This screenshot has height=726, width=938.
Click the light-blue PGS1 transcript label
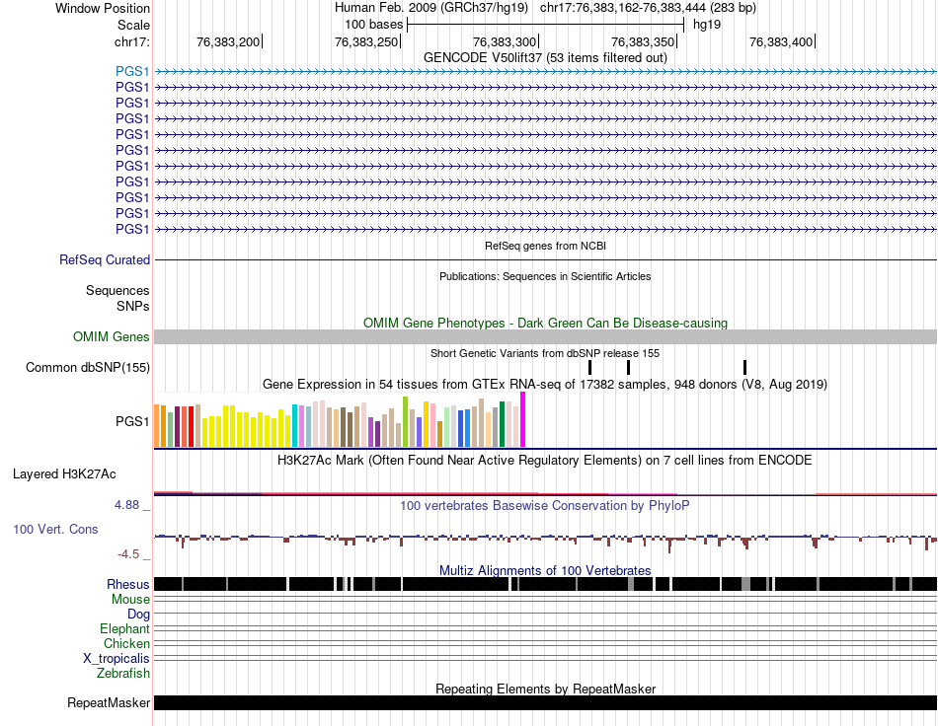point(132,72)
